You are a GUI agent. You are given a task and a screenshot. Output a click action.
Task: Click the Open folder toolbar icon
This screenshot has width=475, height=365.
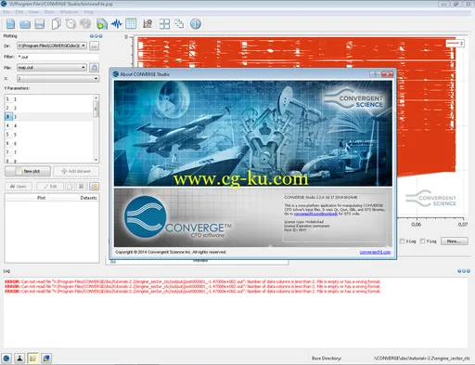[25, 24]
